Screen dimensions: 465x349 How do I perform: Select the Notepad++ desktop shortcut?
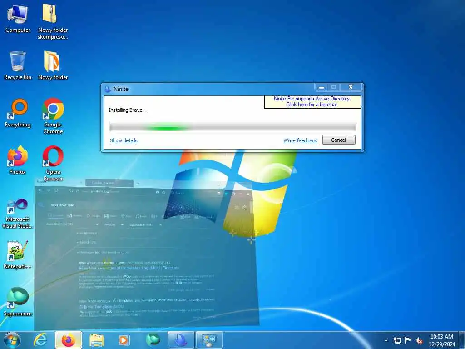[18, 254]
